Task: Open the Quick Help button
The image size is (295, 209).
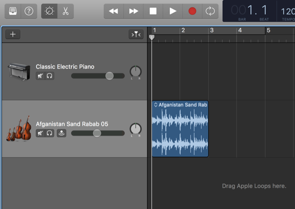Action: (29, 11)
